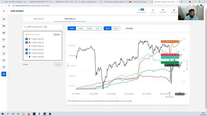Open Chrome from the taskbar
The image size is (207, 116).
(39, 114)
